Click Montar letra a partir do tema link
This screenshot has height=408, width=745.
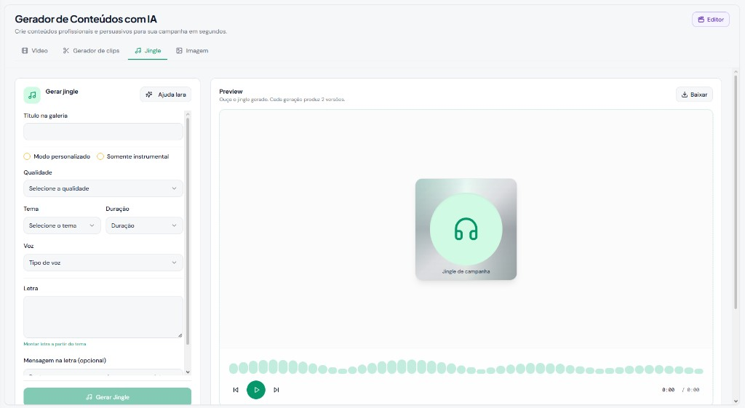click(55, 344)
